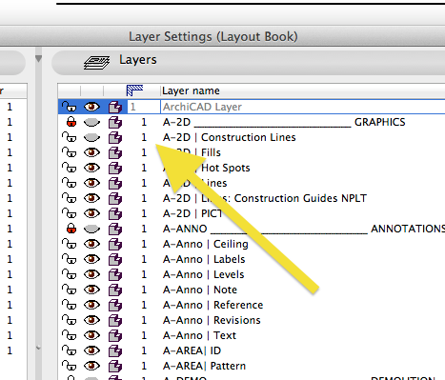445x380 pixels.
Task: Lock the A-2D | Fills layer
Action: click(x=70, y=152)
